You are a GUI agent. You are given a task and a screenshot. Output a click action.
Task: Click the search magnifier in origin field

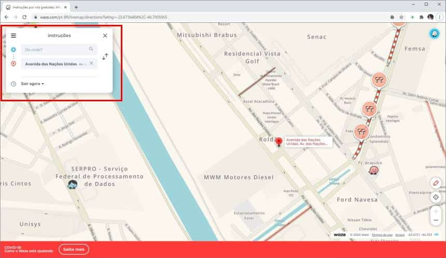91,49
